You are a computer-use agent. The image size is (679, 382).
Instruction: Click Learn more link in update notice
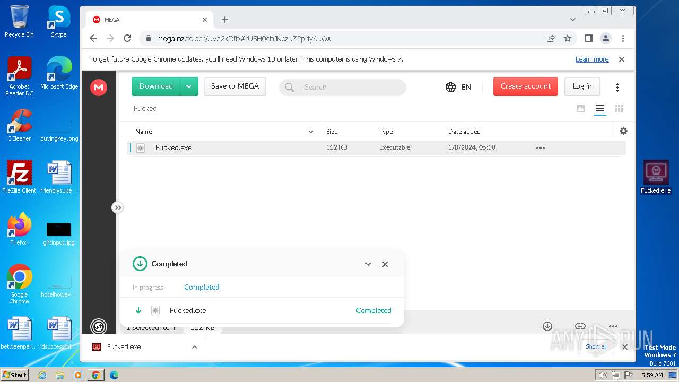pyautogui.click(x=592, y=59)
